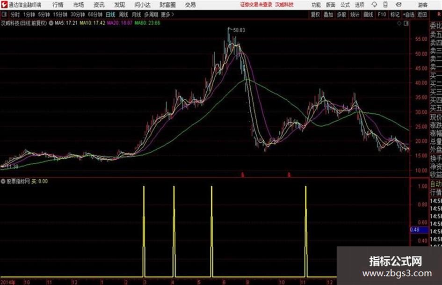This screenshot has width=442, height=285.
Task: Click the 游客 user account label
Action: (422, 5)
